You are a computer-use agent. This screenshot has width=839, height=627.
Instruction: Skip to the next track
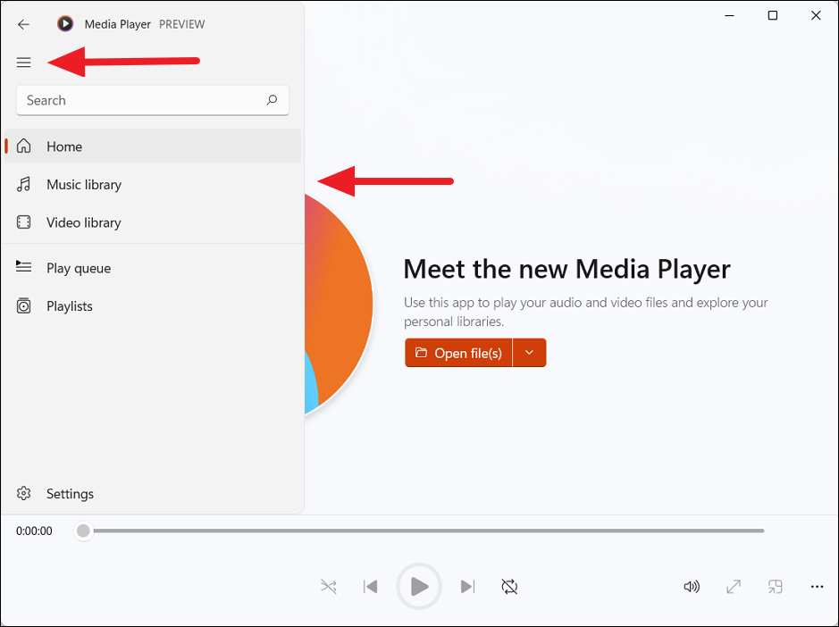coord(467,586)
